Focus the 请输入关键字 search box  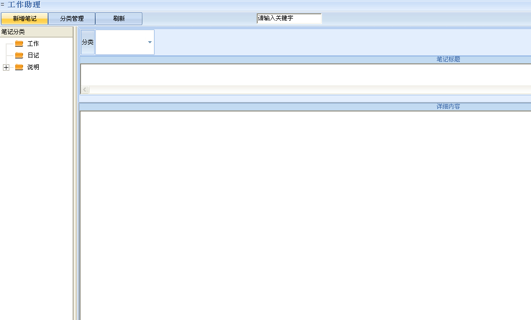tap(289, 18)
